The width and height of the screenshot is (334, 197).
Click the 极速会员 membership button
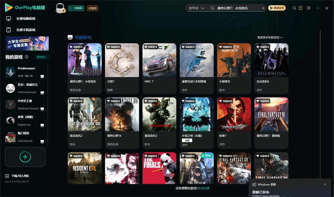[x=277, y=8]
